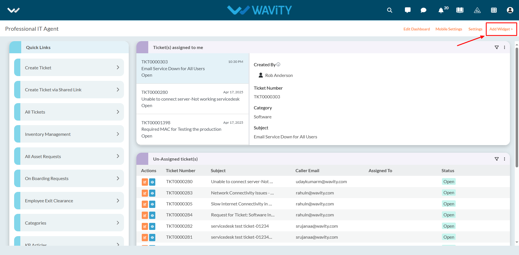Edit ticket TKT0000283 with orange pencil icon
519x255 pixels.
point(145,193)
